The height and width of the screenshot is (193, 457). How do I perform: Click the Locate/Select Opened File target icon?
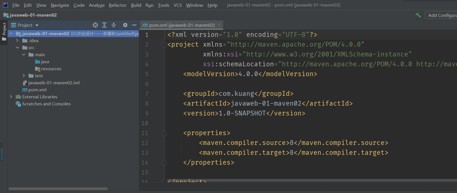pos(95,25)
